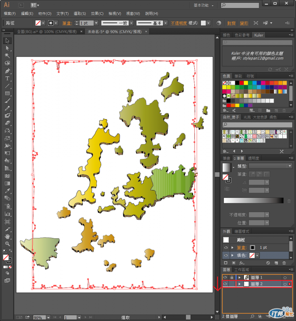Open the 效果(C) menu

coord(97,14)
